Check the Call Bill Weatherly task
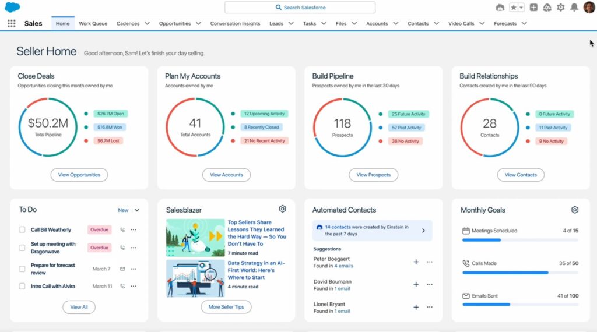The image size is (597, 332). (x=22, y=229)
